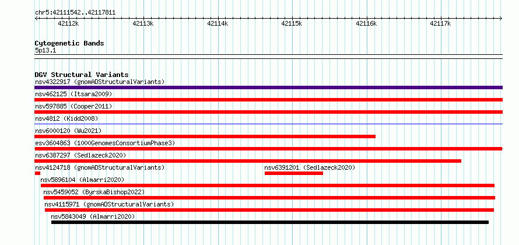This screenshot has height=245, width=519.
Task: Open nsv4124718 gnomADStructuralVariants label
Action: click(100, 167)
